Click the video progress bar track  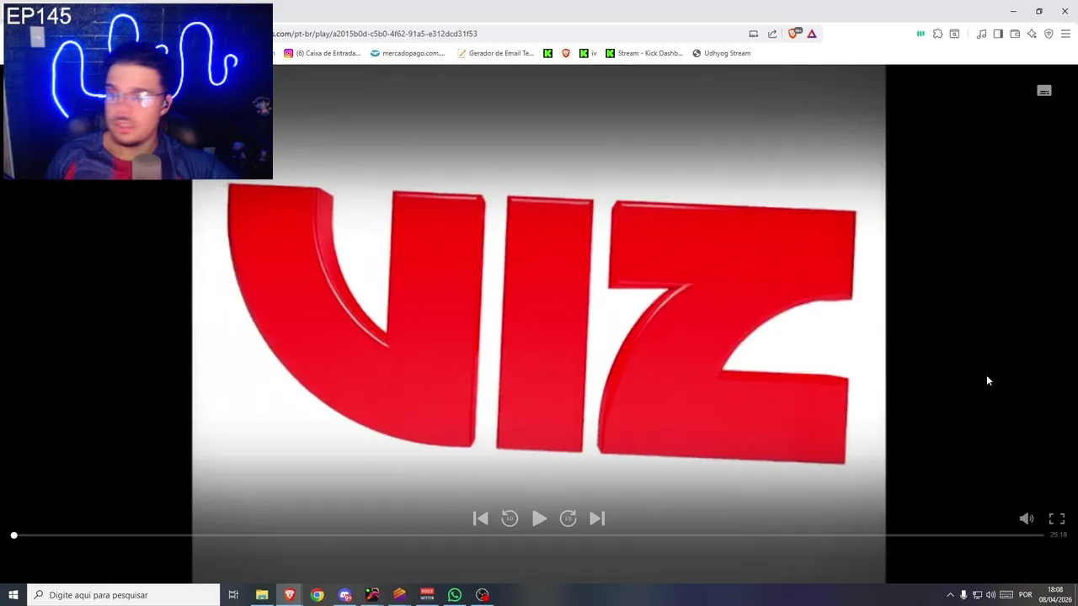point(529,535)
